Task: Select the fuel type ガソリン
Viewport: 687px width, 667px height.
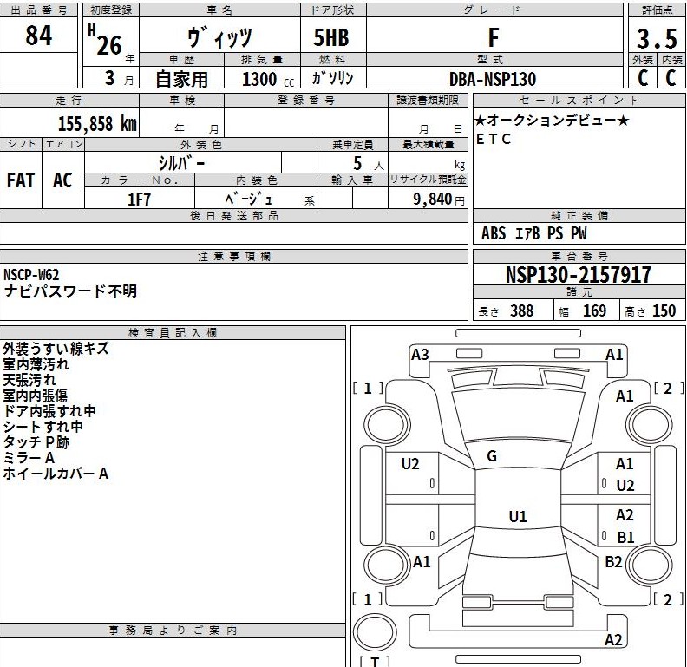Action: coord(332,78)
